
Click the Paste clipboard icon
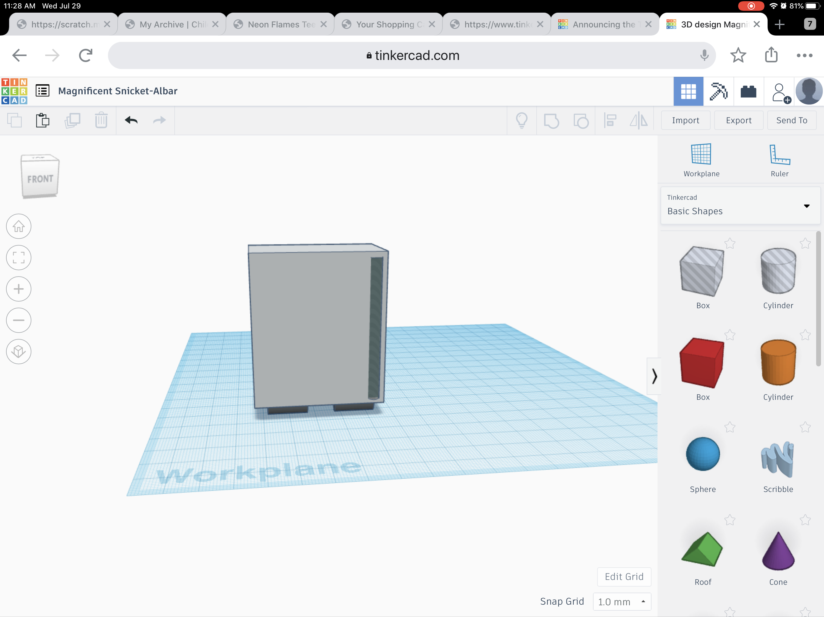pos(43,121)
